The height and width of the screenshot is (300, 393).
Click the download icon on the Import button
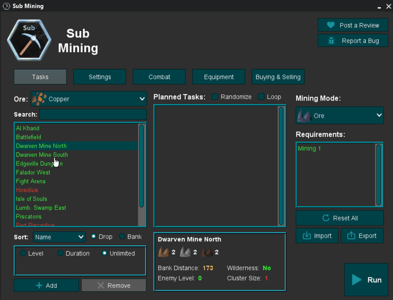(306, 235)
